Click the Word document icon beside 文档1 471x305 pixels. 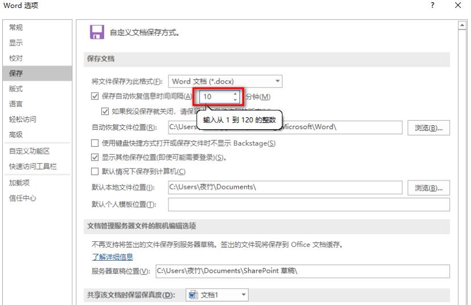point(193,295)
